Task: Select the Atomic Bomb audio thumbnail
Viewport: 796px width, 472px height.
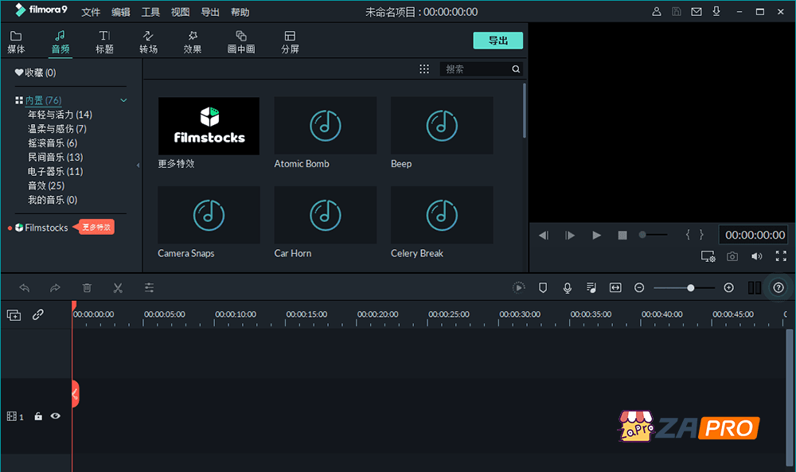Action: (325, 125)
